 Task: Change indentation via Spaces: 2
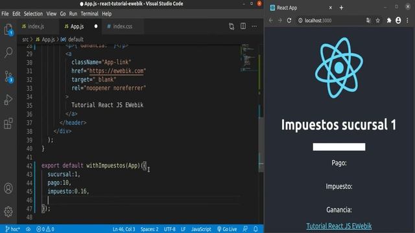tap(150, 229)
